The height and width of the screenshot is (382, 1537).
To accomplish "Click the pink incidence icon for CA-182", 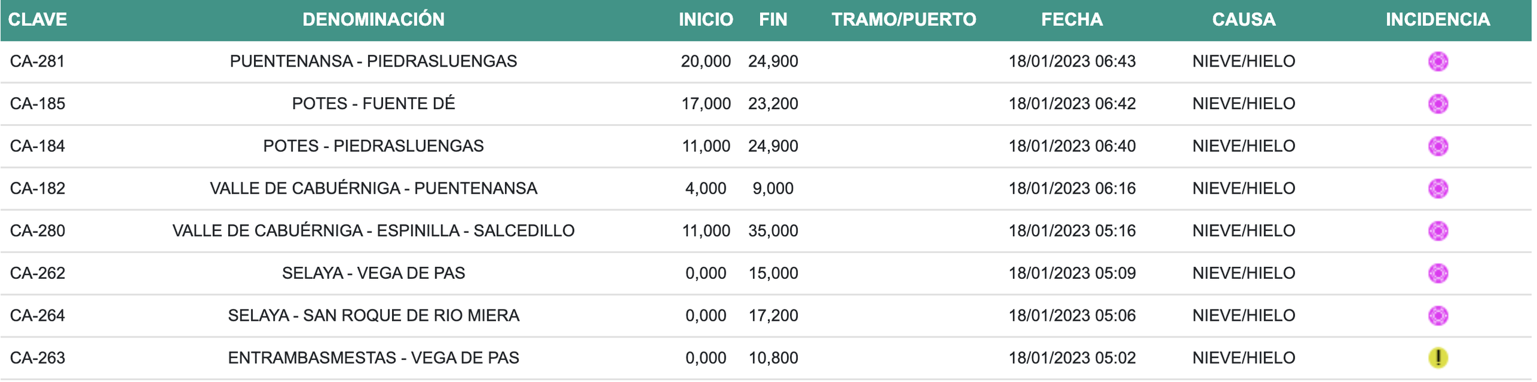I will (1437, 188).
